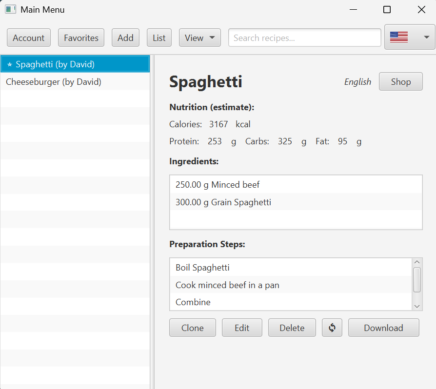Download the Spaghetti recipe
The width and height of the screenshot is (436, 389).
383,328
